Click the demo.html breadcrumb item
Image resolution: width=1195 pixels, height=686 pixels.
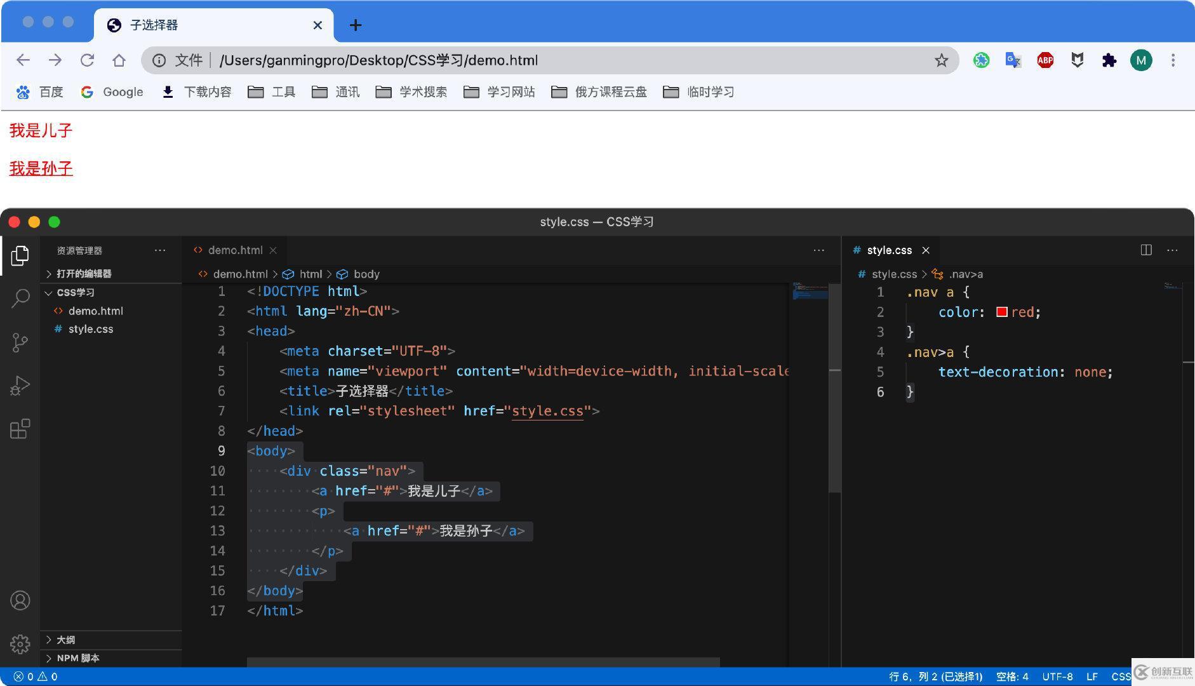[233, 274]
